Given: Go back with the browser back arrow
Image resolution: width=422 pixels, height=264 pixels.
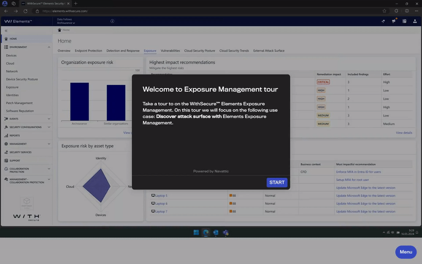Looking at the screenshot, I should point(6,11).
